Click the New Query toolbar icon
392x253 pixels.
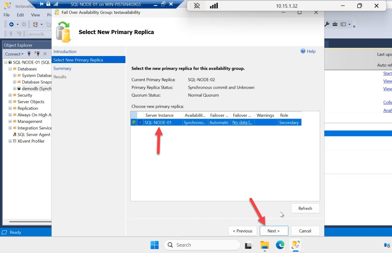[35, 24]
